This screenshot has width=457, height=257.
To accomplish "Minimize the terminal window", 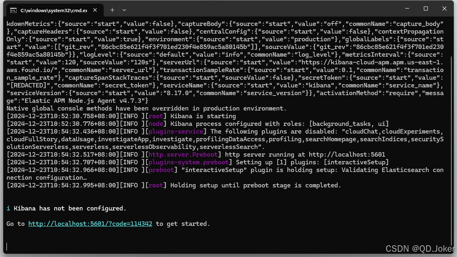I will point(407,8).
